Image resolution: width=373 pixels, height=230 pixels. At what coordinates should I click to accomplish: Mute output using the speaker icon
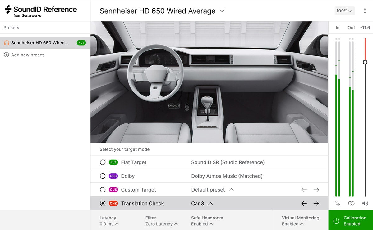[365, 203]
